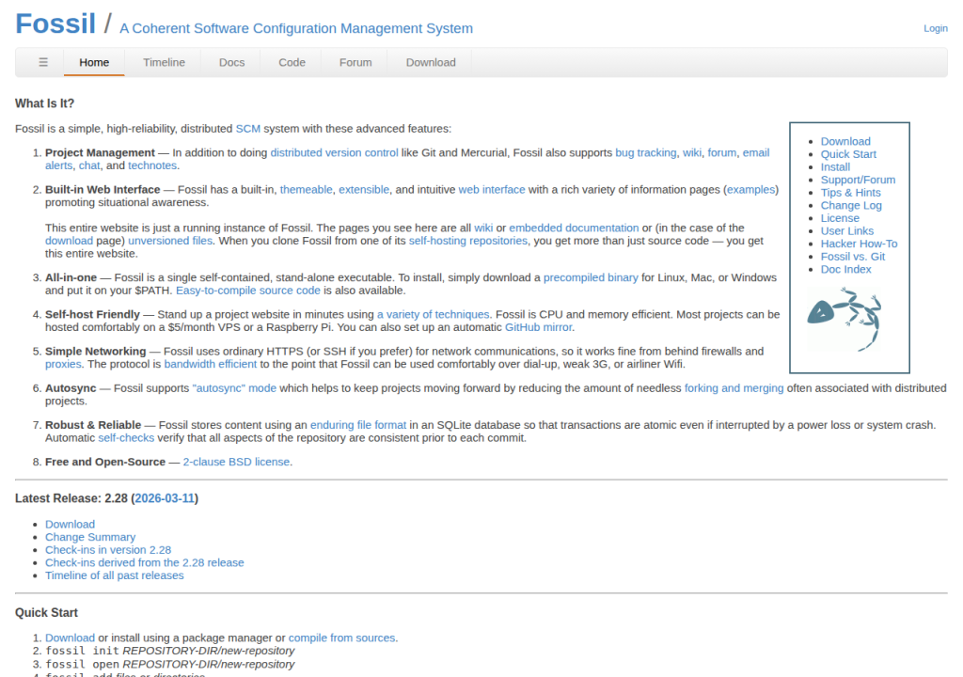Open the compile from sources link

pyautogui.click(x=341, y=638)
